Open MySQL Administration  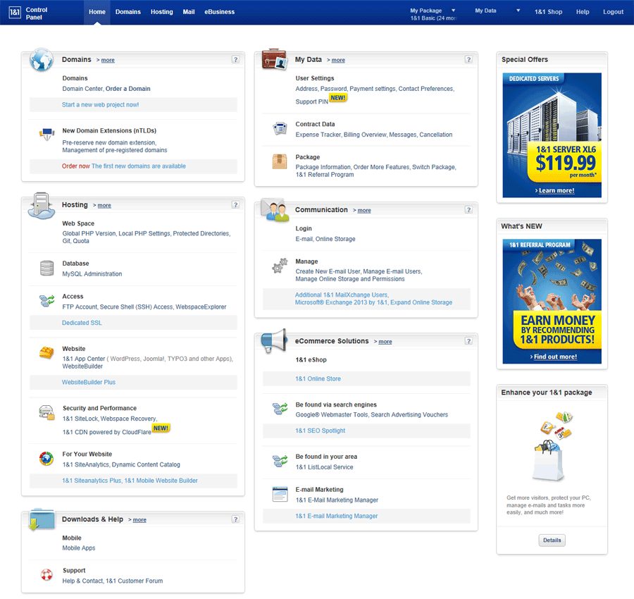[92, 274]
